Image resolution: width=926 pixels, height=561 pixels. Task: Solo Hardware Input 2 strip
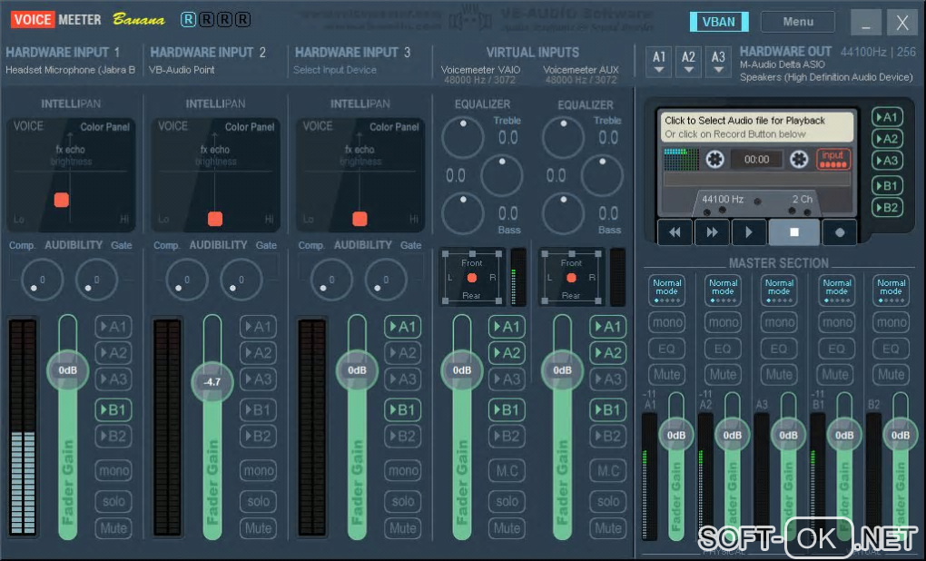pyautogui.click(x=258, y=501)
